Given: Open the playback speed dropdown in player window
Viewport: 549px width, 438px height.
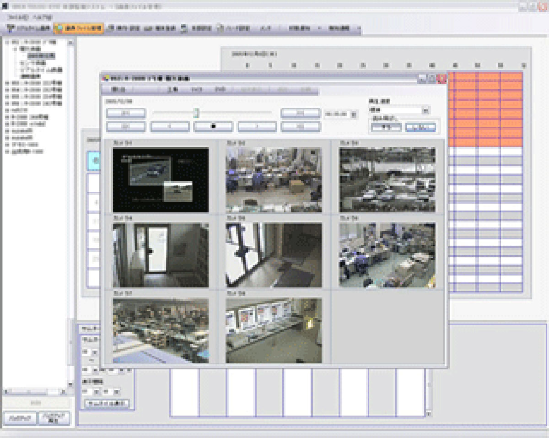Looking at the screenshot, I should [425, 110].
